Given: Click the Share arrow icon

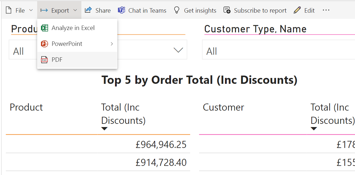Looking at the screenshot, I should 88,10.
